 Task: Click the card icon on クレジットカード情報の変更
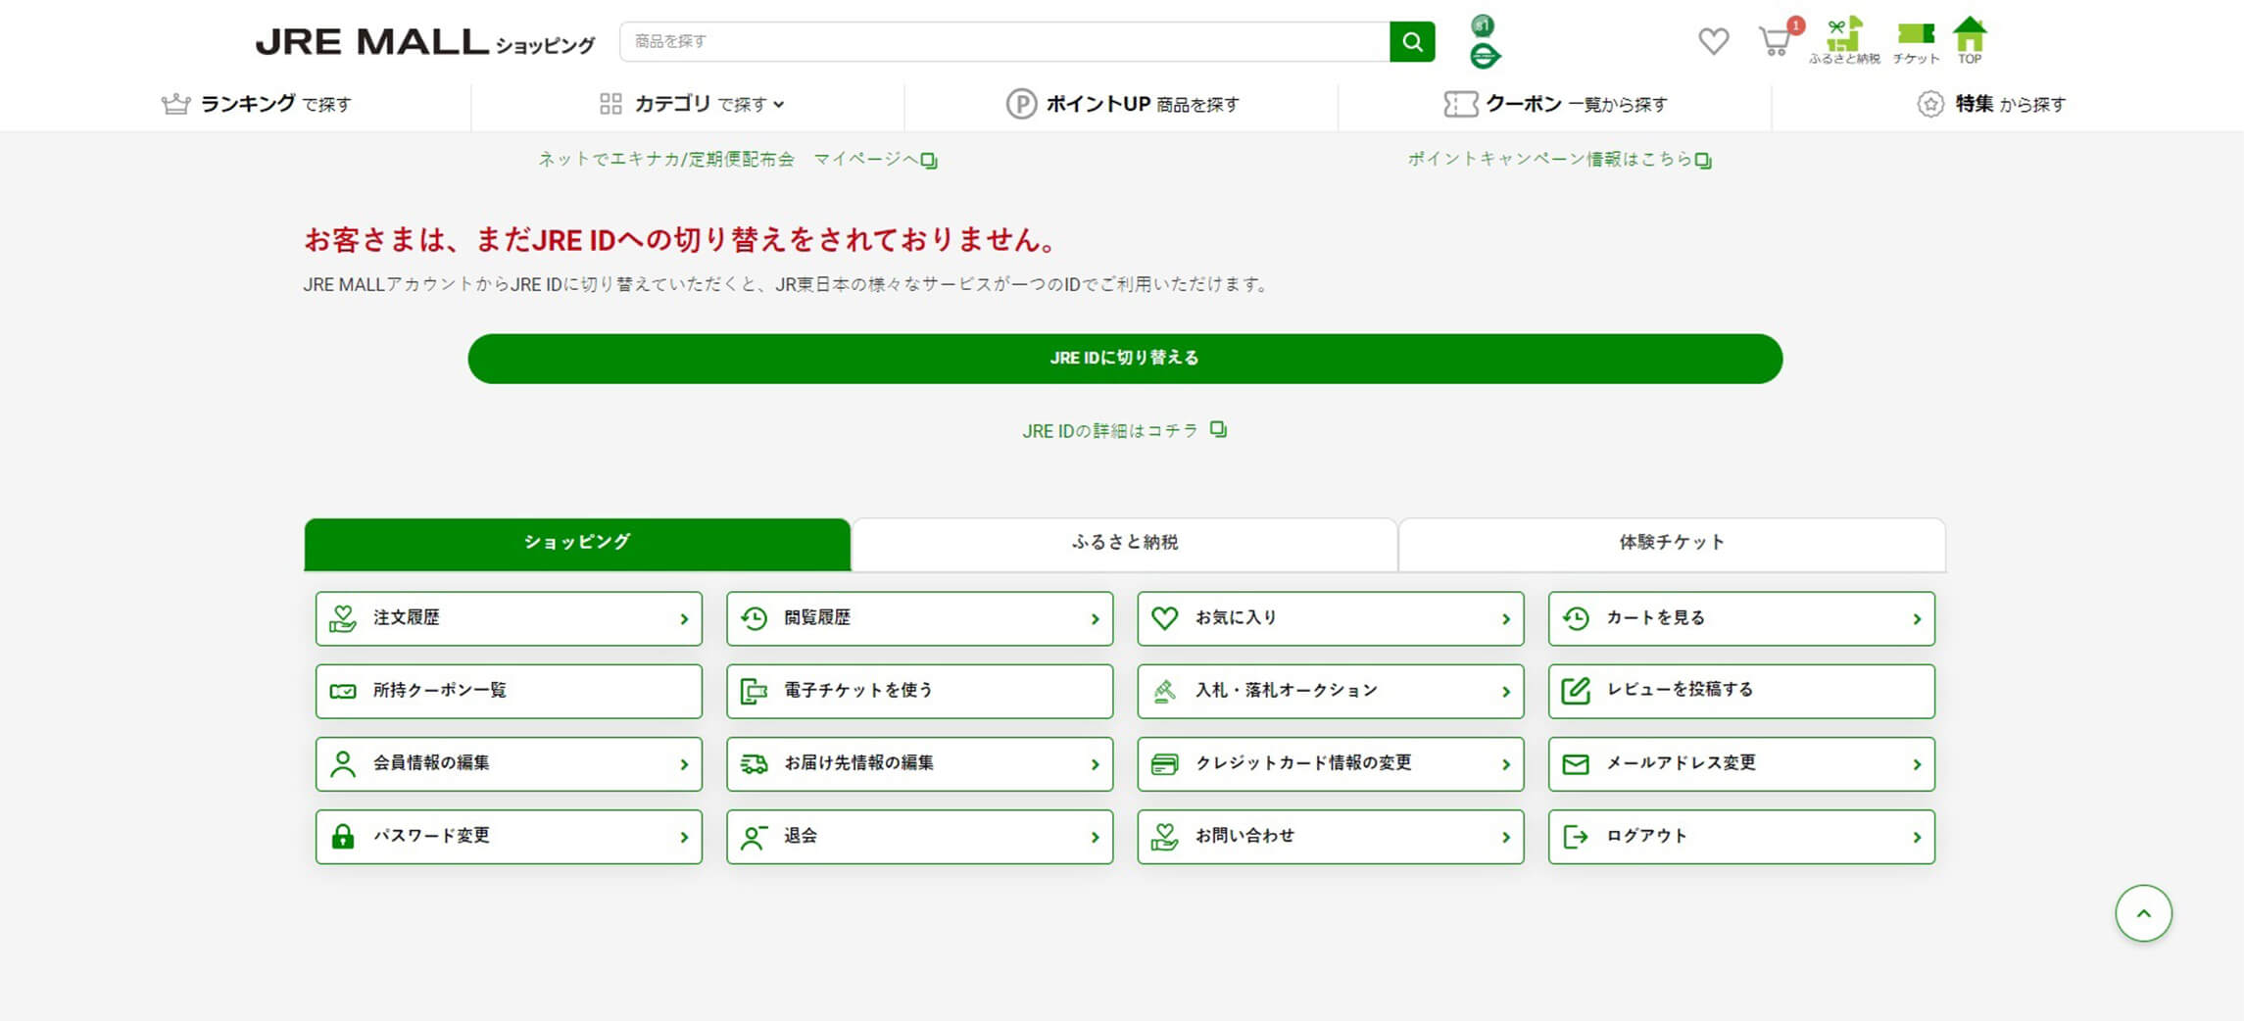point(1164,764)
